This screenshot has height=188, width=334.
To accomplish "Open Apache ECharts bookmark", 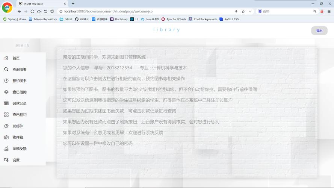I will click(x=174, y=19).
